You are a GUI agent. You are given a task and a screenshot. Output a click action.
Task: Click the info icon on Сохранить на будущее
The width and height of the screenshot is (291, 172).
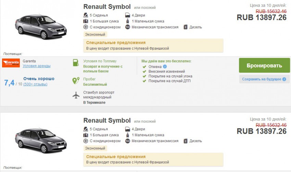pyautogui.click(x=284, y=79)
